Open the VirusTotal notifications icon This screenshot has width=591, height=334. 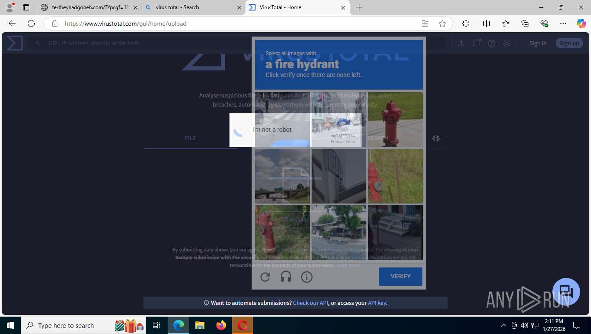point(477,43)
